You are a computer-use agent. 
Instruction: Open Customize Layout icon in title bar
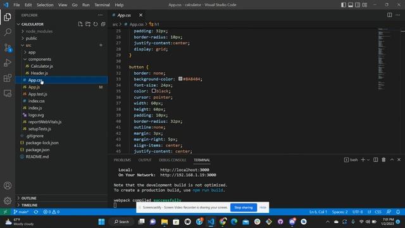click(x=364, y=4)
